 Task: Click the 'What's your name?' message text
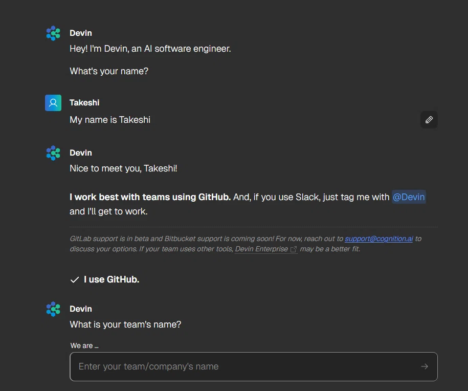pyautogui.click(x=109, y=71)
